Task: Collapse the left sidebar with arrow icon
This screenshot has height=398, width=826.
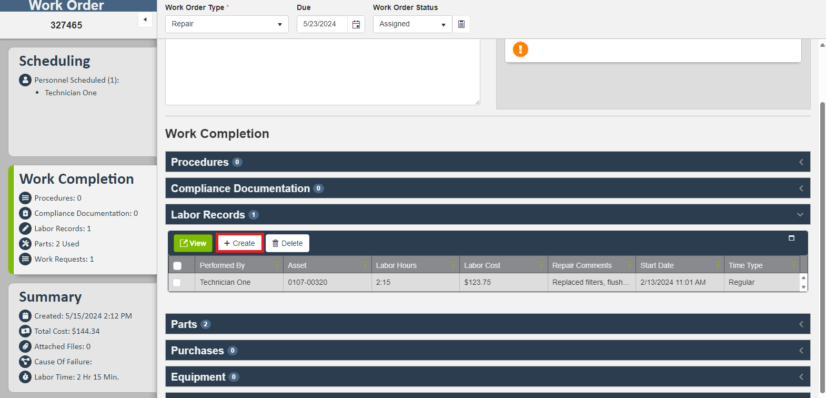Action: [x=145, y=19]
